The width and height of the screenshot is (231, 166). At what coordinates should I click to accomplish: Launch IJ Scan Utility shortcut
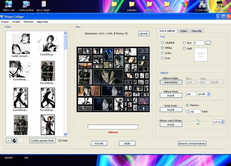click(x=202, y=6)
